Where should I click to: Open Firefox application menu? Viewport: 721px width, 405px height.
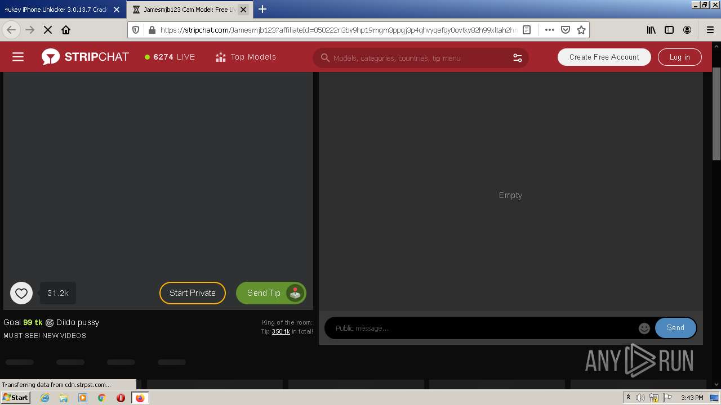coord(710,30)
